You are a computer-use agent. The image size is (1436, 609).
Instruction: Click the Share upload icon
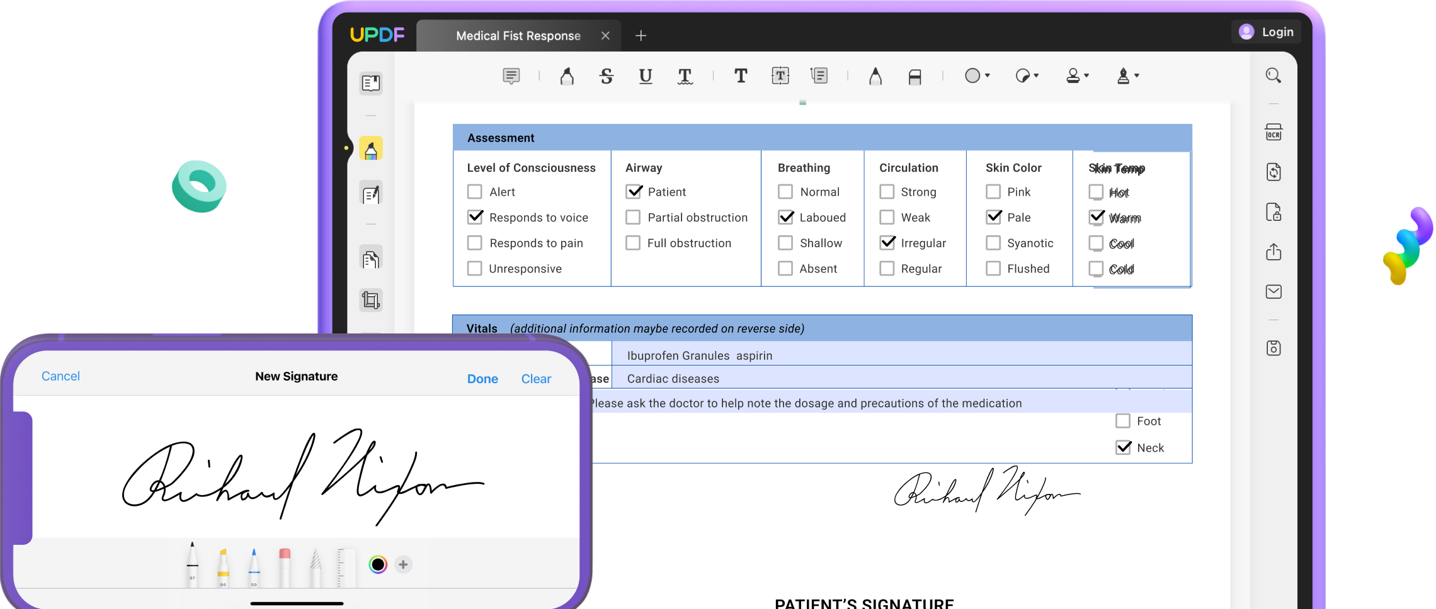(x=1274, y=252)
